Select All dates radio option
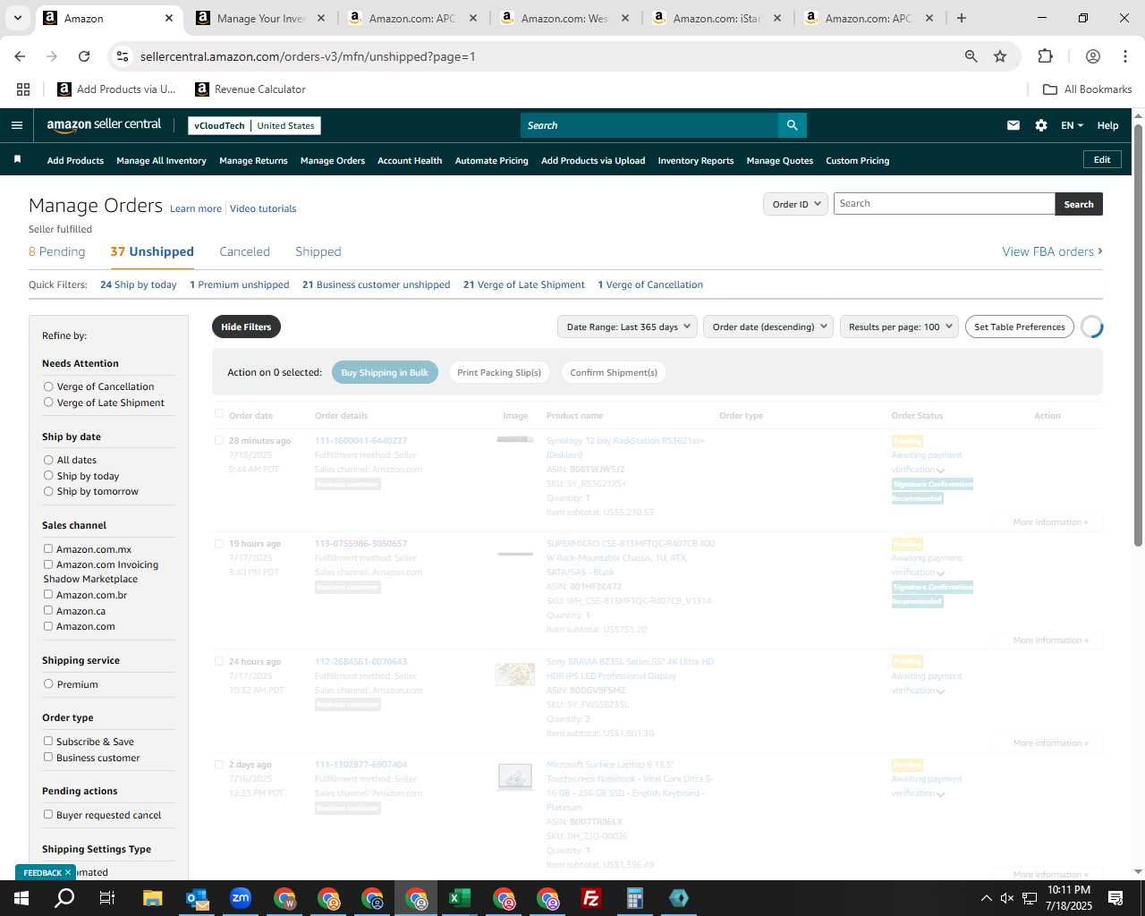The image size is (1145, 916). pyautogui.click(x=48, y=460)
